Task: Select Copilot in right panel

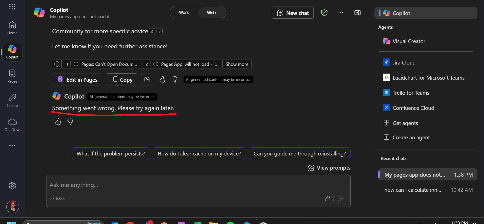Action: click(x=426, y=13)
